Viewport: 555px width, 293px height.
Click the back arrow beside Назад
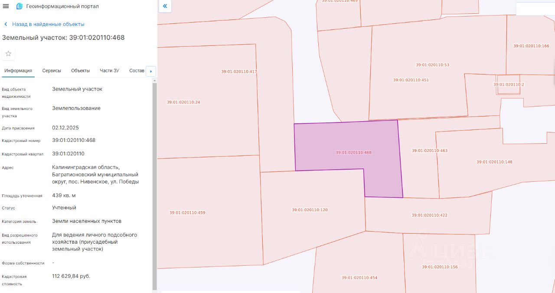point(6,24)
